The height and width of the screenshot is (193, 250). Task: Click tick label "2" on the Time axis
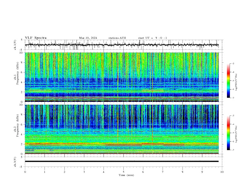click(64, 172)
